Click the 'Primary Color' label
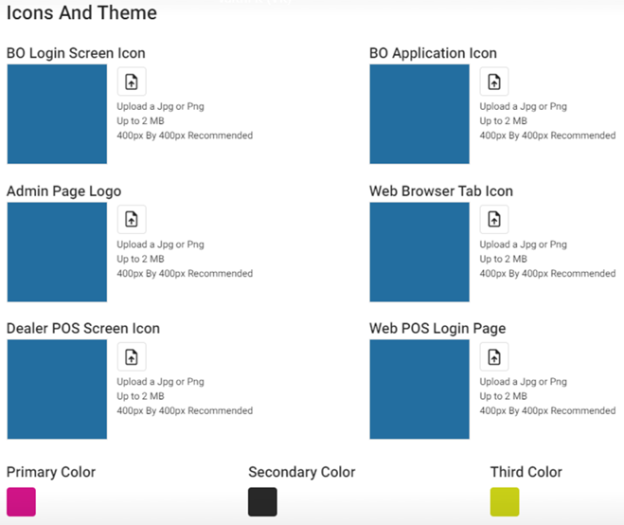Screen dimensions: 624x525 click(x=51, y=472)
